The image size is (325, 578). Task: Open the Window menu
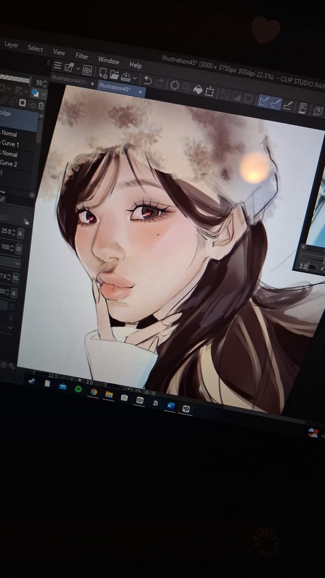coord(108,61)
